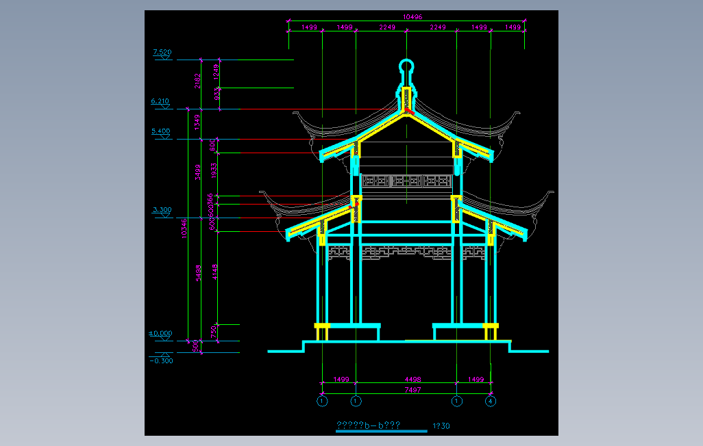The width and height of the screenshot is (703, 446).
Task: Click the -0.300 elevation label
Action: (x=162, y=361)
